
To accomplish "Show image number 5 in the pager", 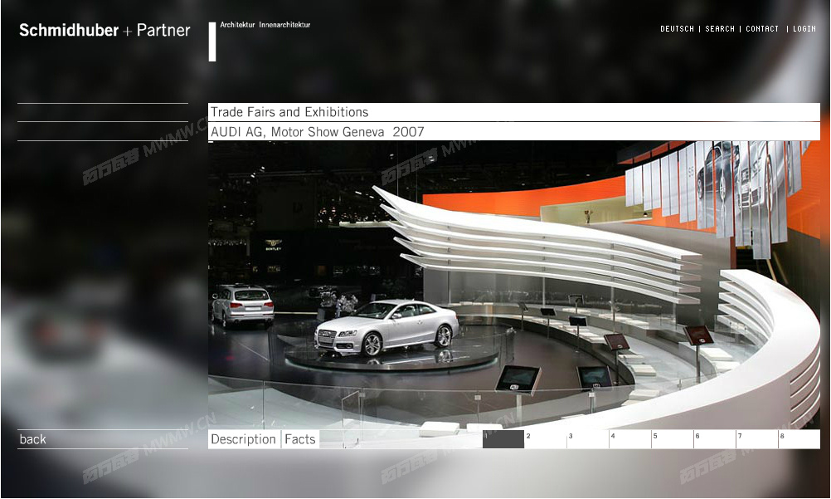I will [673, 439].
